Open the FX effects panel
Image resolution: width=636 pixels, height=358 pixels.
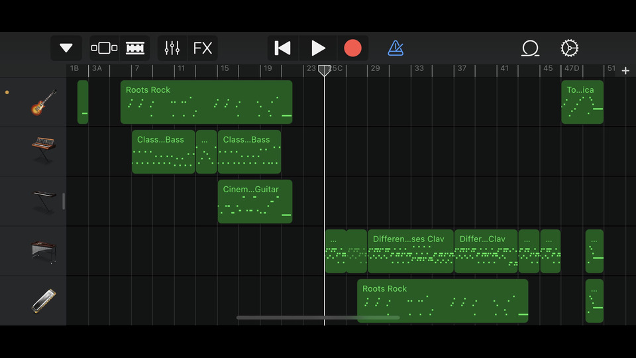[x=203, y=48]
